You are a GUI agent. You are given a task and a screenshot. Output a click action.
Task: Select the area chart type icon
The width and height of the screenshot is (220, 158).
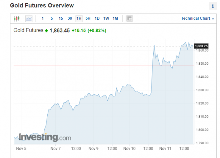29,19
